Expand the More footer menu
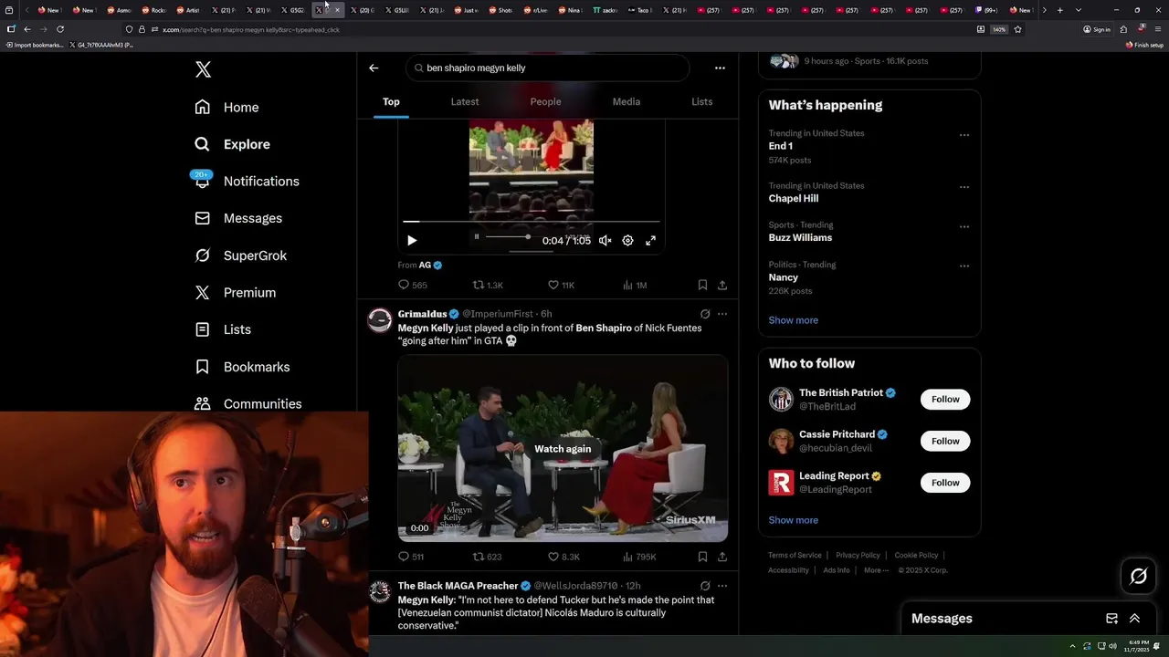 tap(876, 570)
